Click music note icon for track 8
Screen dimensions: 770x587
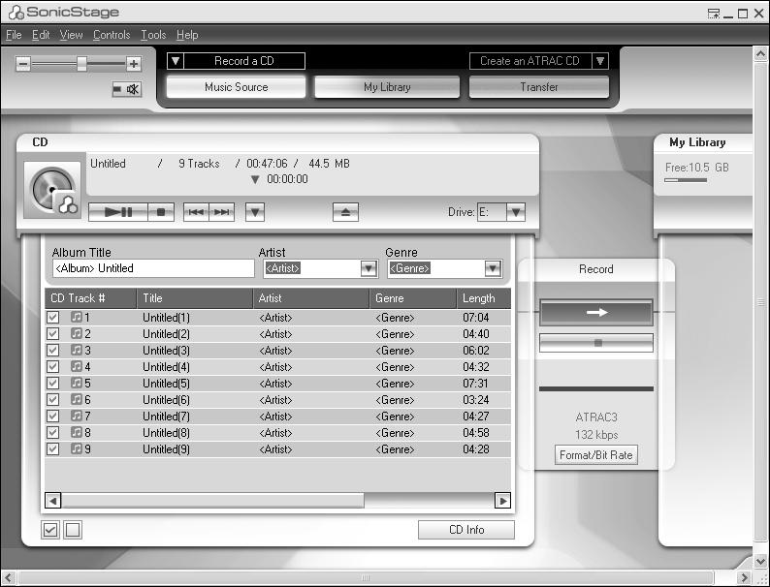click(76, 432)
